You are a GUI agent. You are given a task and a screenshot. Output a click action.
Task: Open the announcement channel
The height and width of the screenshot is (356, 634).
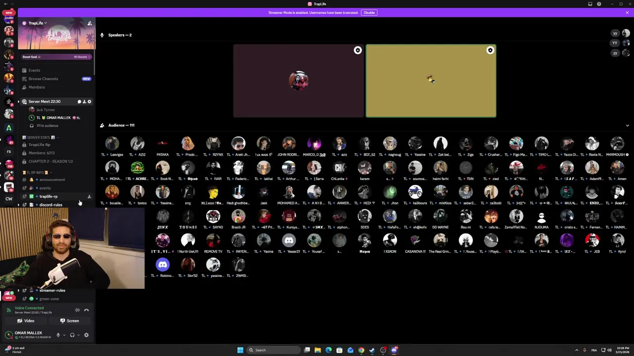[x=52, y=179]
